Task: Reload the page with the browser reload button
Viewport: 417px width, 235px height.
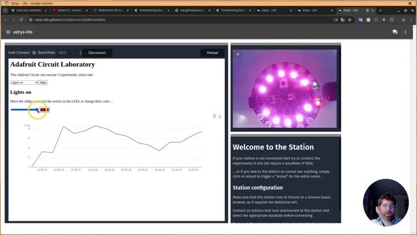Action: (22, 20)
